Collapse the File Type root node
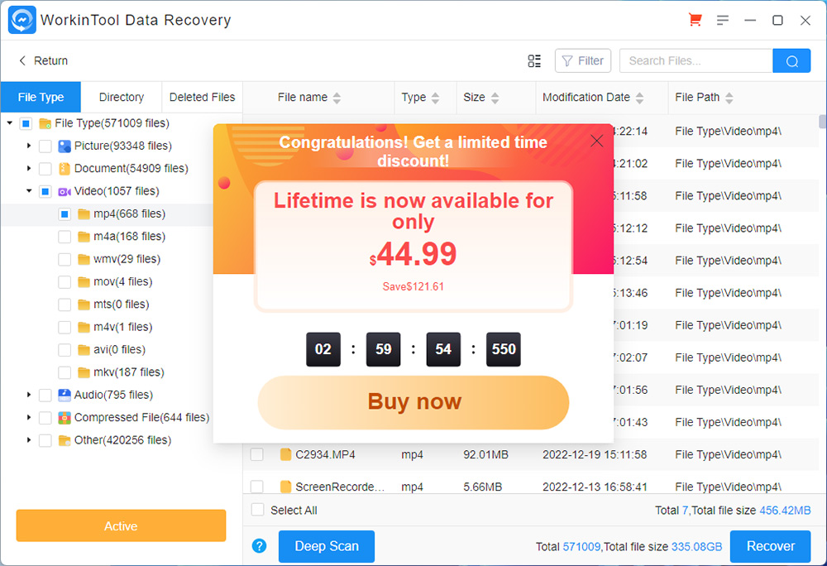The image size is (827, 566). click(x=9, y=123)
